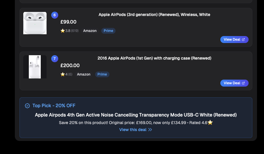Click the Amazon seller label on £200.00 item
Image resolution: width=264 pixels, height=154 pixels.
point(84,74)
